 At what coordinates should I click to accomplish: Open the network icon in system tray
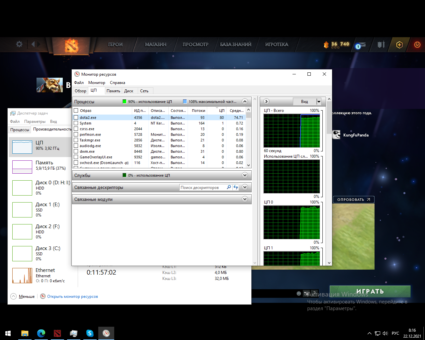pyautogui.click(x=378, y=333)
